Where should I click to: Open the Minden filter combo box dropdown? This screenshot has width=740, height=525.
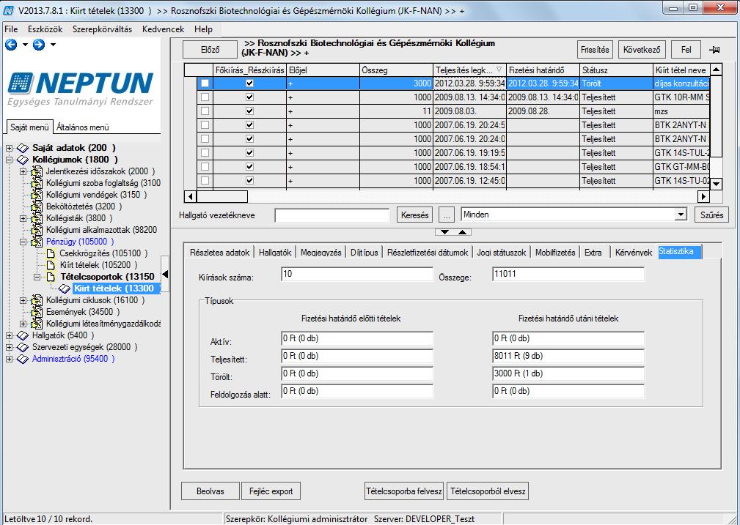tap(681, 215)
